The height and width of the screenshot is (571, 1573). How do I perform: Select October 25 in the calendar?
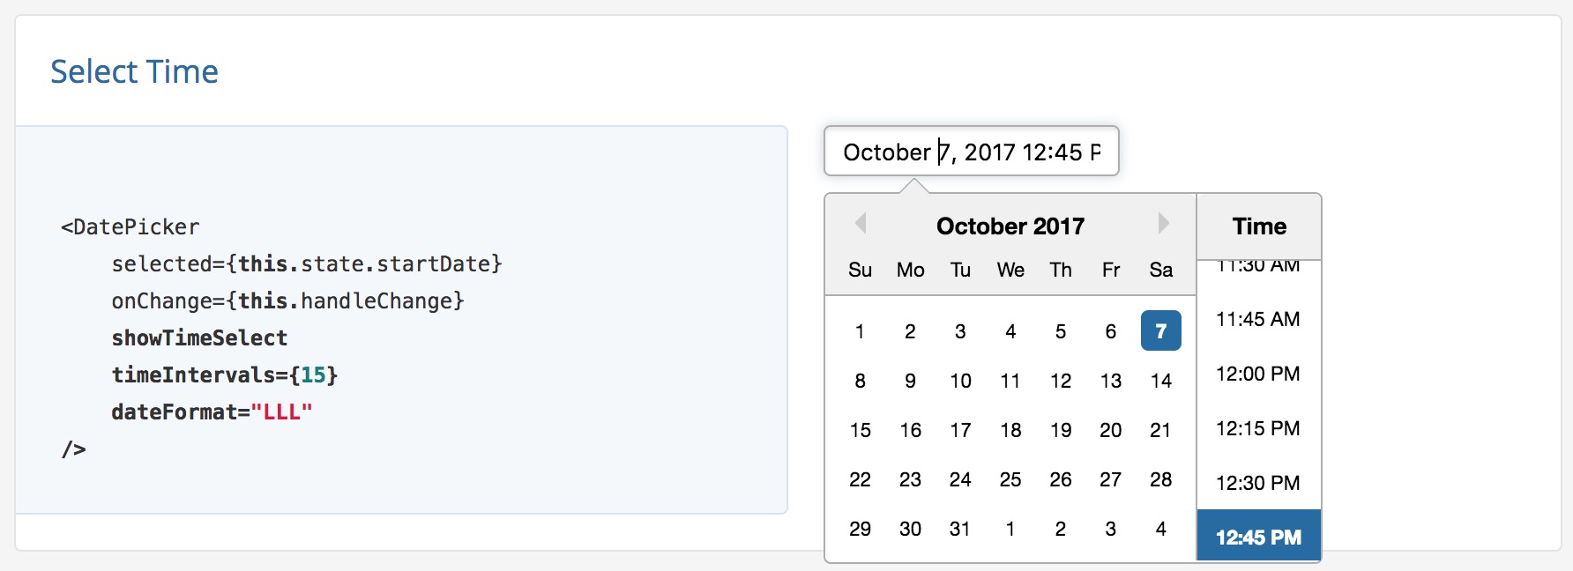(x=1010, y=479)
